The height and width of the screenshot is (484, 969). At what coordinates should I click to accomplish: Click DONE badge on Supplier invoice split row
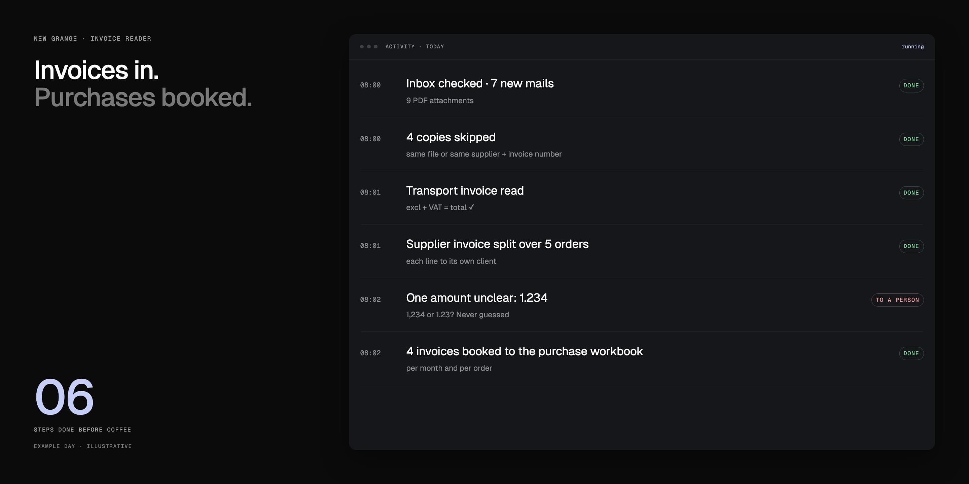pos(911,246)
